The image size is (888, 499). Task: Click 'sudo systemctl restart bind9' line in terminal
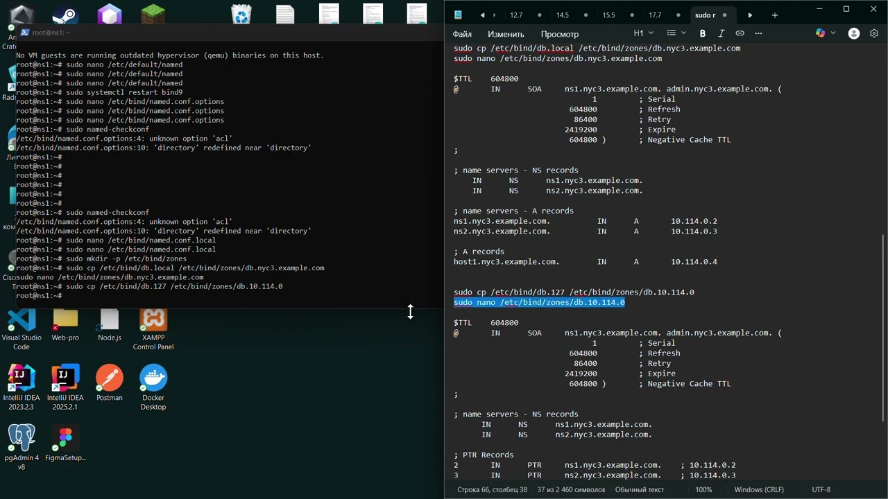click(x=124, y=92)
